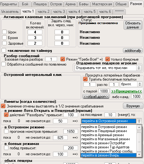Enable the Броня clan spell checkbox
Screen dimensions: 144x164
(4, 37)
